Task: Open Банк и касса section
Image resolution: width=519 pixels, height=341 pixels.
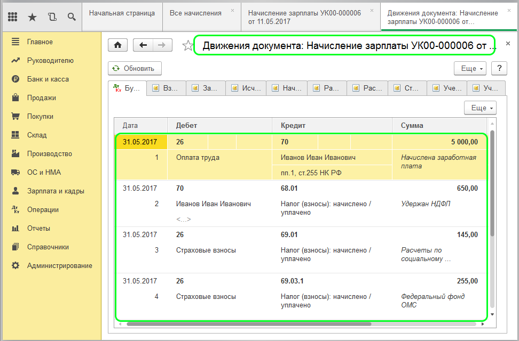Action: (48, 79)
